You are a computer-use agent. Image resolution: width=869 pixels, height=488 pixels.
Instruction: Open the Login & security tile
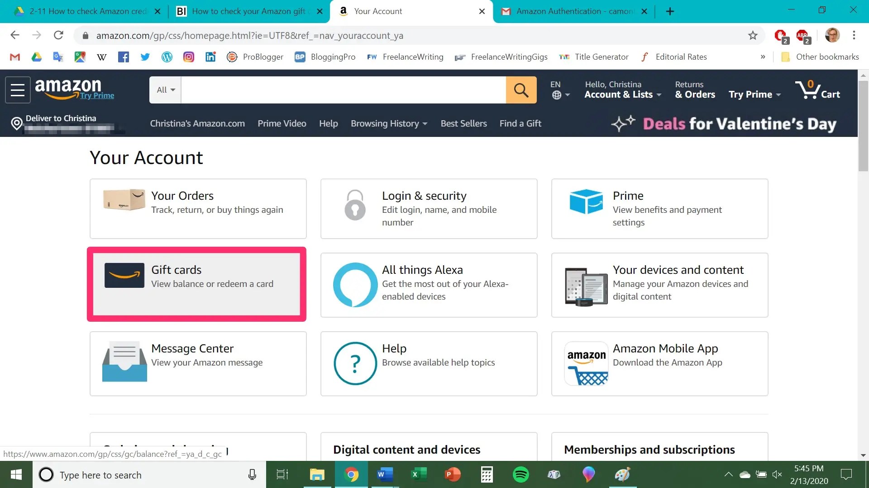(429, 209)
